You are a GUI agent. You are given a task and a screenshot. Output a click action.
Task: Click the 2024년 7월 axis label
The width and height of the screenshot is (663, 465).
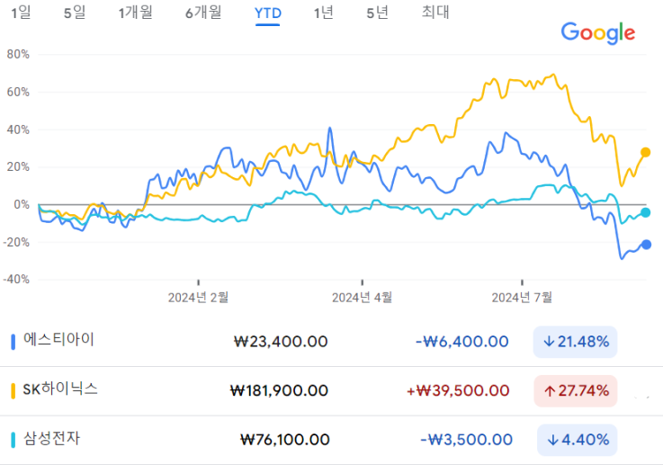522,298
